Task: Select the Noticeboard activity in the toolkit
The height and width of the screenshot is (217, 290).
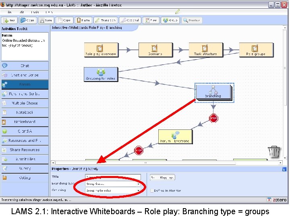Action: click(x=25, y=122)
